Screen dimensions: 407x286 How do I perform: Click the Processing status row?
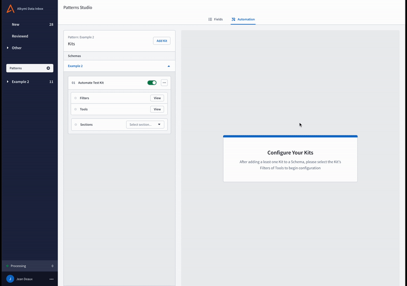click(30, 266)
